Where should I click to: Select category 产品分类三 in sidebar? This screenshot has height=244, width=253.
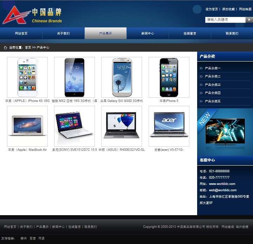(x=213, y=85)
